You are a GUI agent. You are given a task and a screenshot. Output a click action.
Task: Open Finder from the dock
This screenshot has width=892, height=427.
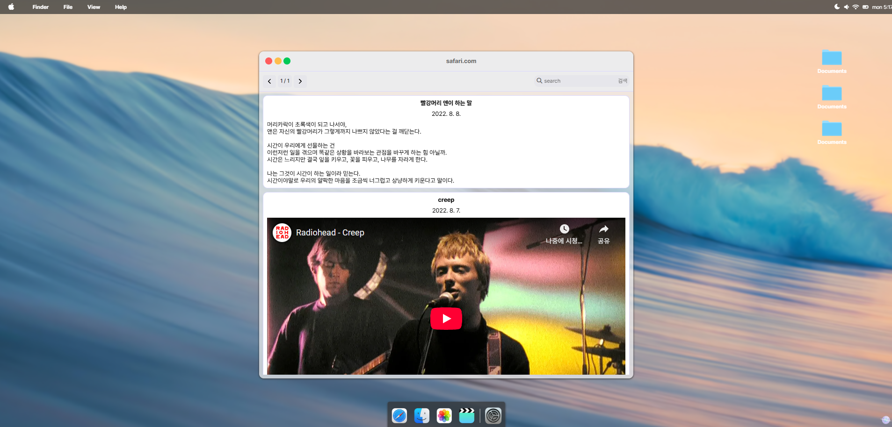click(422, 415)
